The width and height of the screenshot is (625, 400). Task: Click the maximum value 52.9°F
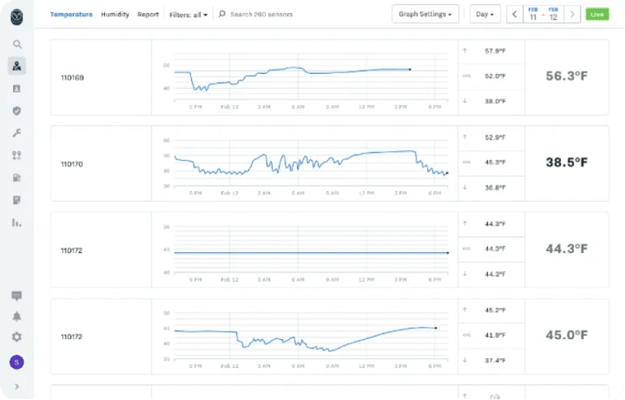coord(495,137)
